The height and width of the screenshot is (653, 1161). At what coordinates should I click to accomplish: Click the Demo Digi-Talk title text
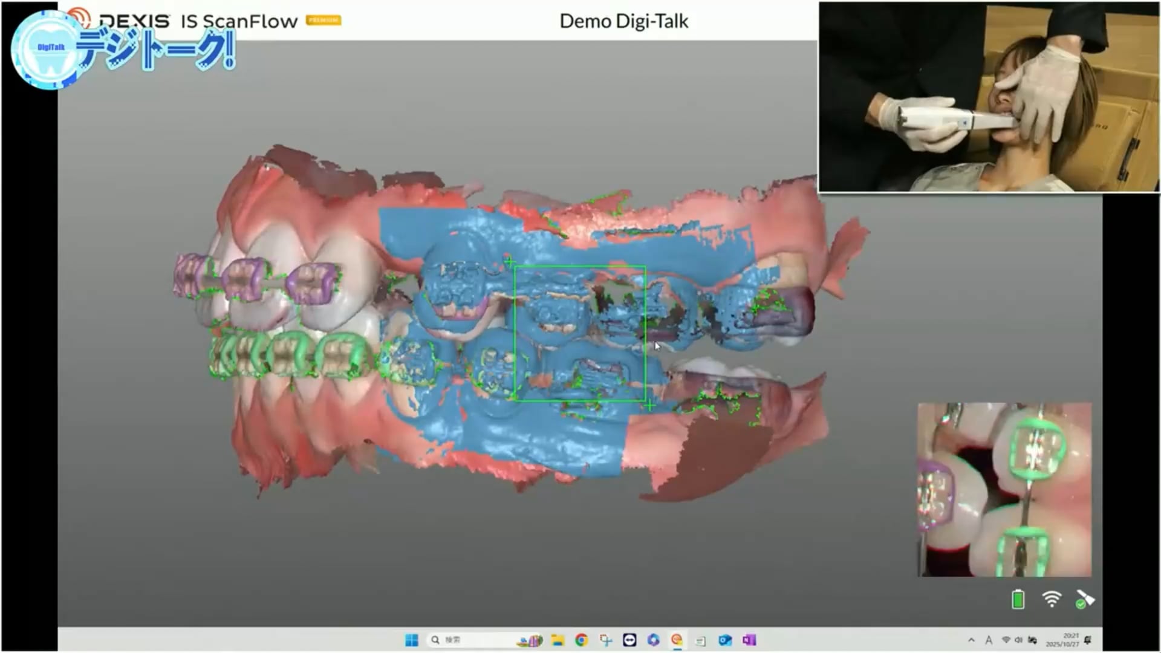click(623, 21)
